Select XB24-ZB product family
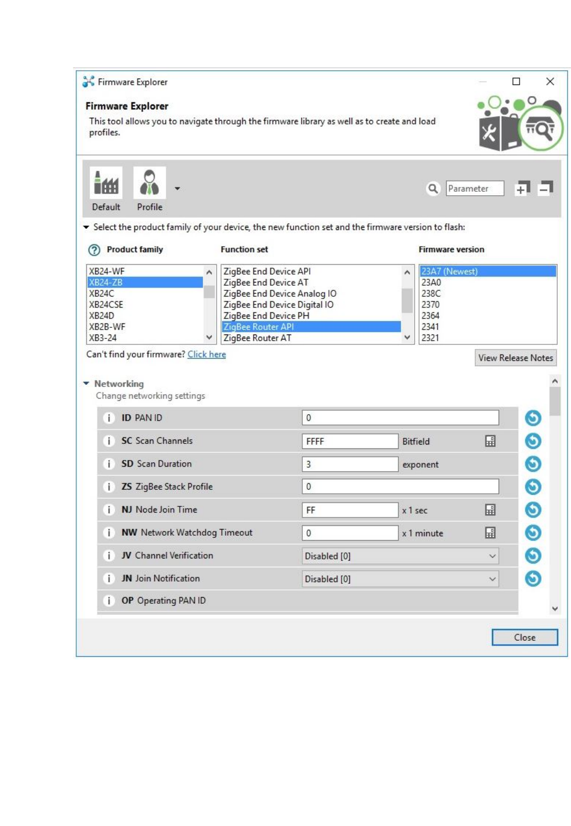 pyautogui.click(x=145, y=282)
